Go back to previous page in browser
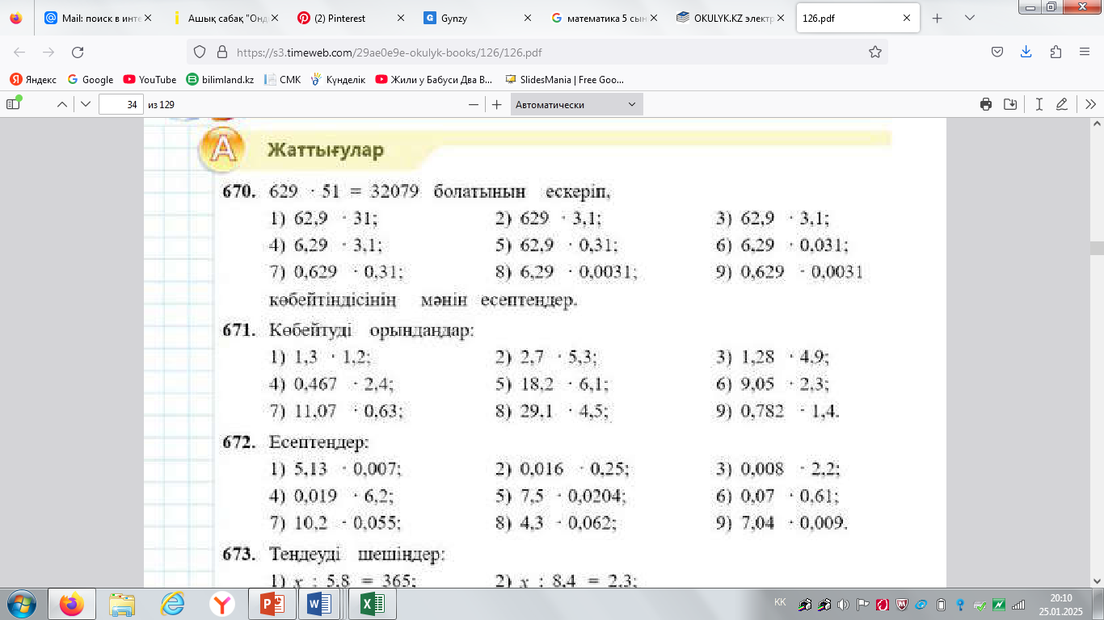The height and width of the screenshot is (620, 1104). pyautogui.click(x=19, y=52)
